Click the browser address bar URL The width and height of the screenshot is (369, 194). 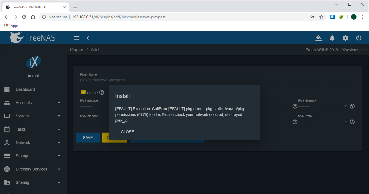coord(119,17)
